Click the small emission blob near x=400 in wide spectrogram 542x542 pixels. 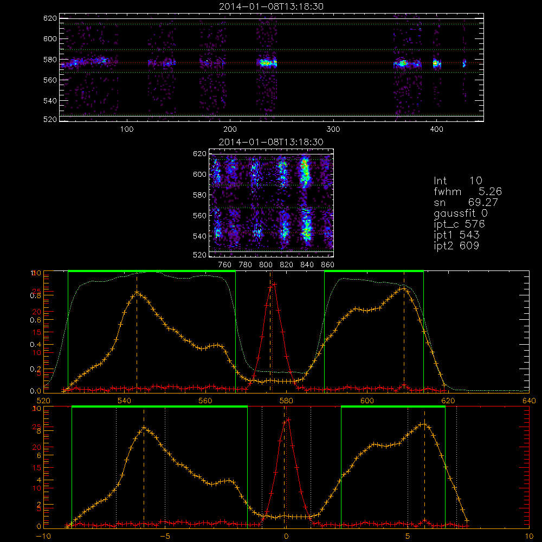point(436,63)
